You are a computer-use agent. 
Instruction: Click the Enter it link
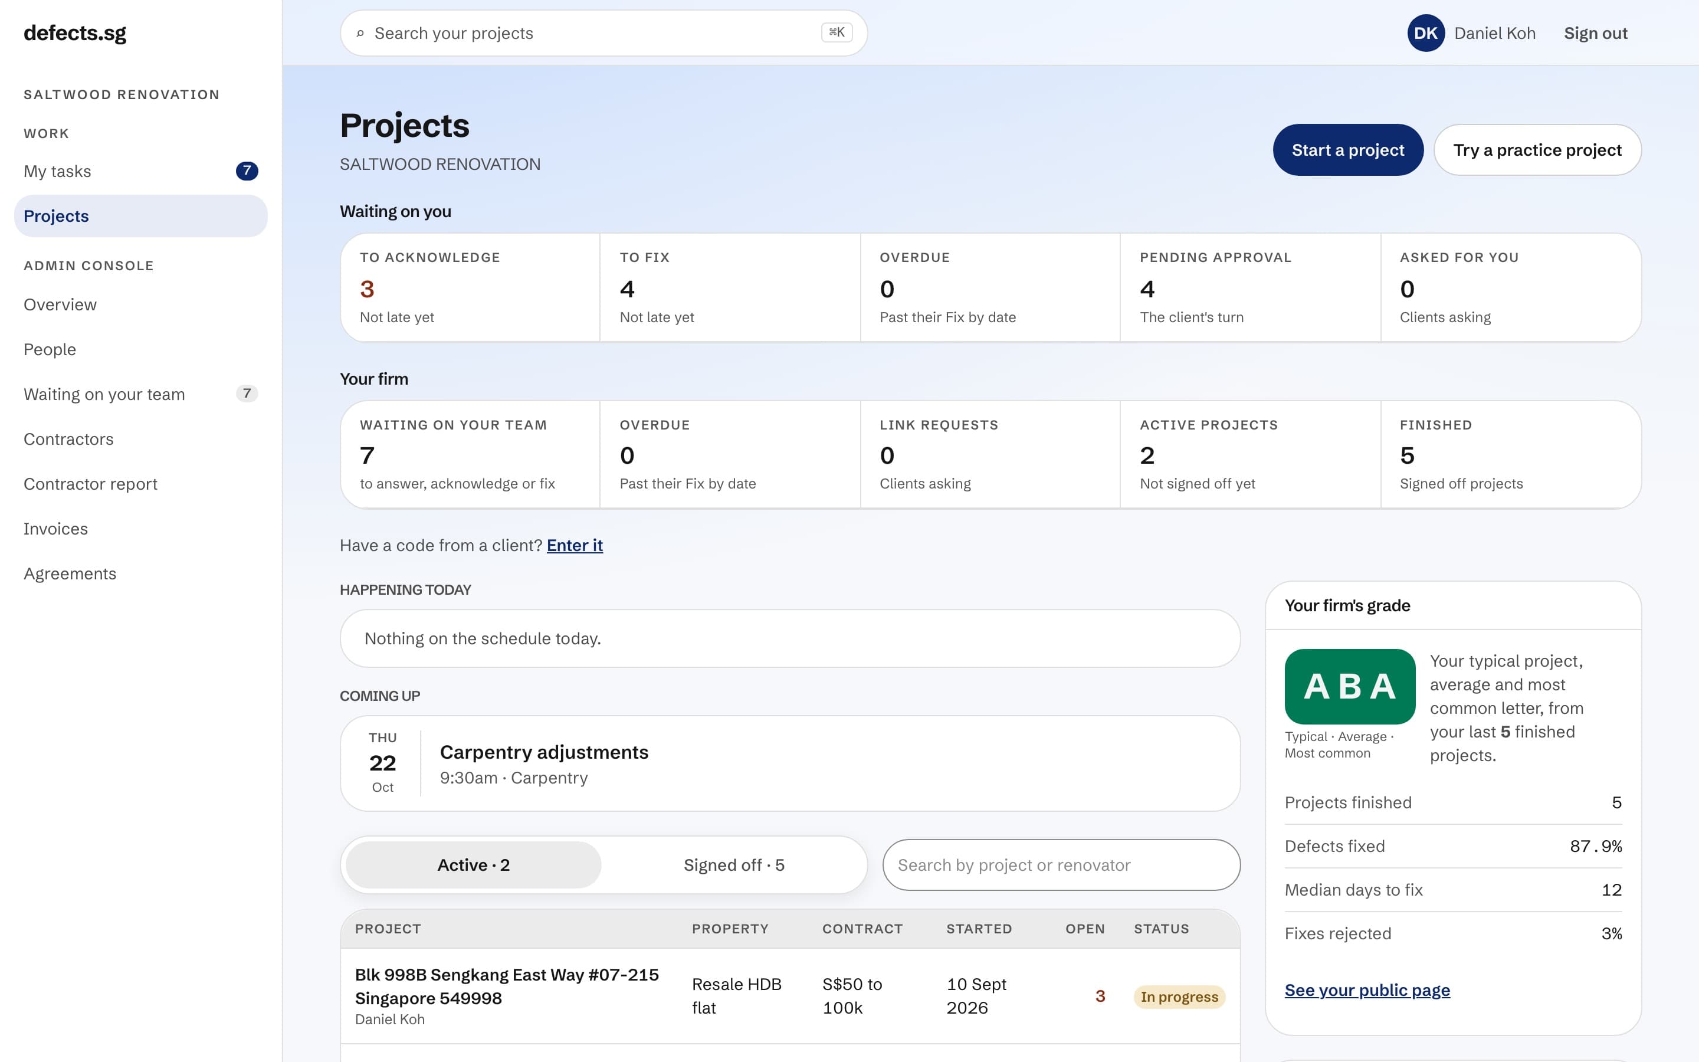point(574,545)
